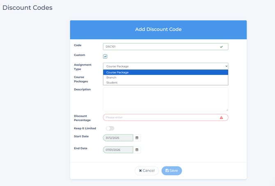Click the End Date field
This screenshot has height=186, width=275.
coord(118,150)
